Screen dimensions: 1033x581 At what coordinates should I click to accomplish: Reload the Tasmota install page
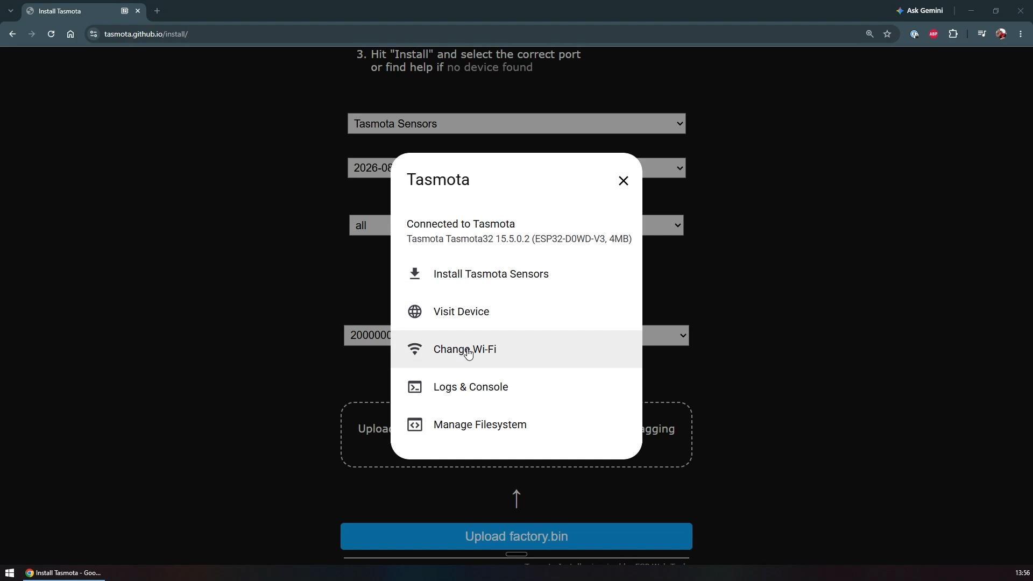tap(51, 34)
